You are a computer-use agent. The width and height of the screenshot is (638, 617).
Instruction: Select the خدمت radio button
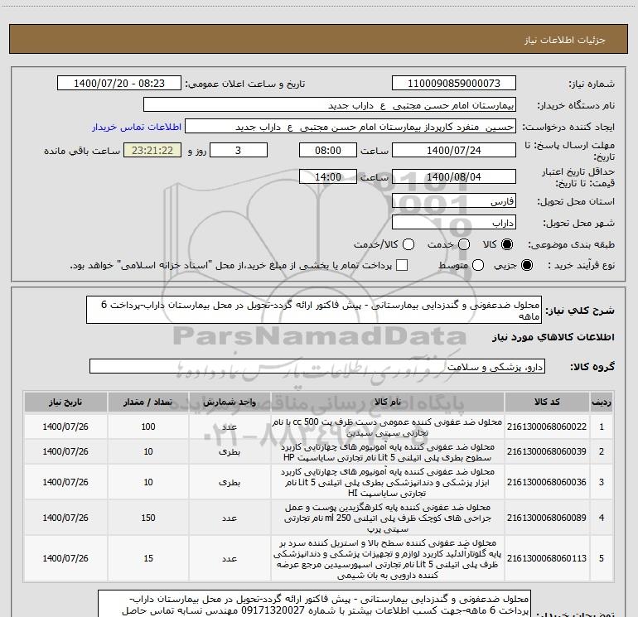coord(464,244)
